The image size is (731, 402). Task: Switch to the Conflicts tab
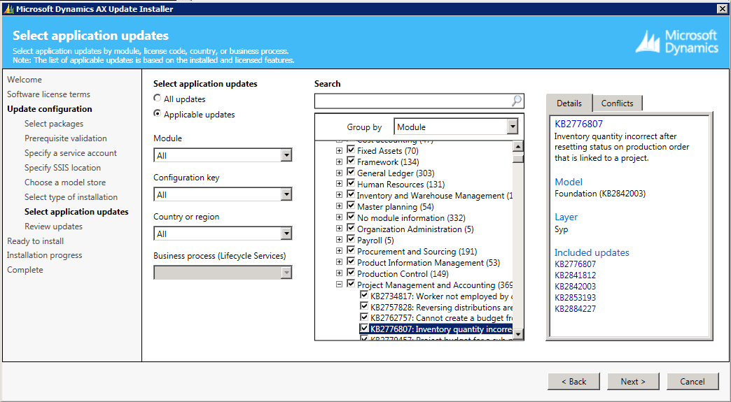click(x=617, y=103)
